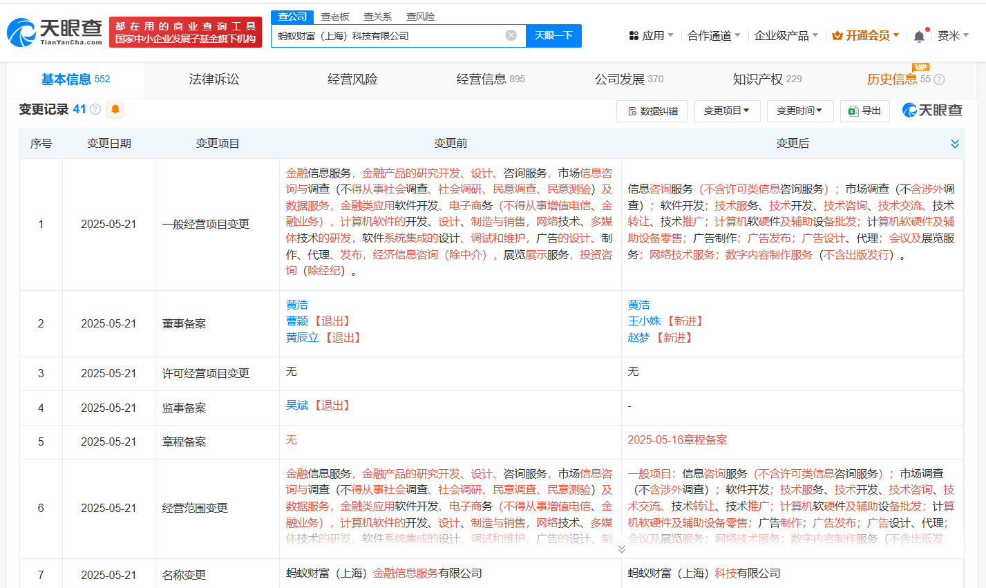Viewport: 986px width, 588px height.
Task: Open the 变更时间 filter dropdown
Action: point(800,111)
